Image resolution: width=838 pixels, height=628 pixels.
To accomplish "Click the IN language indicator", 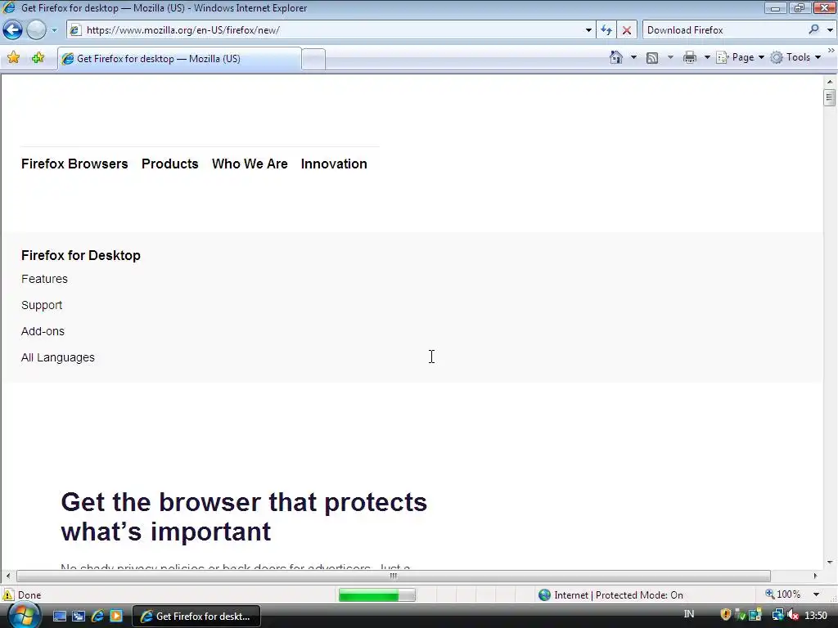I will pos(689,614).
